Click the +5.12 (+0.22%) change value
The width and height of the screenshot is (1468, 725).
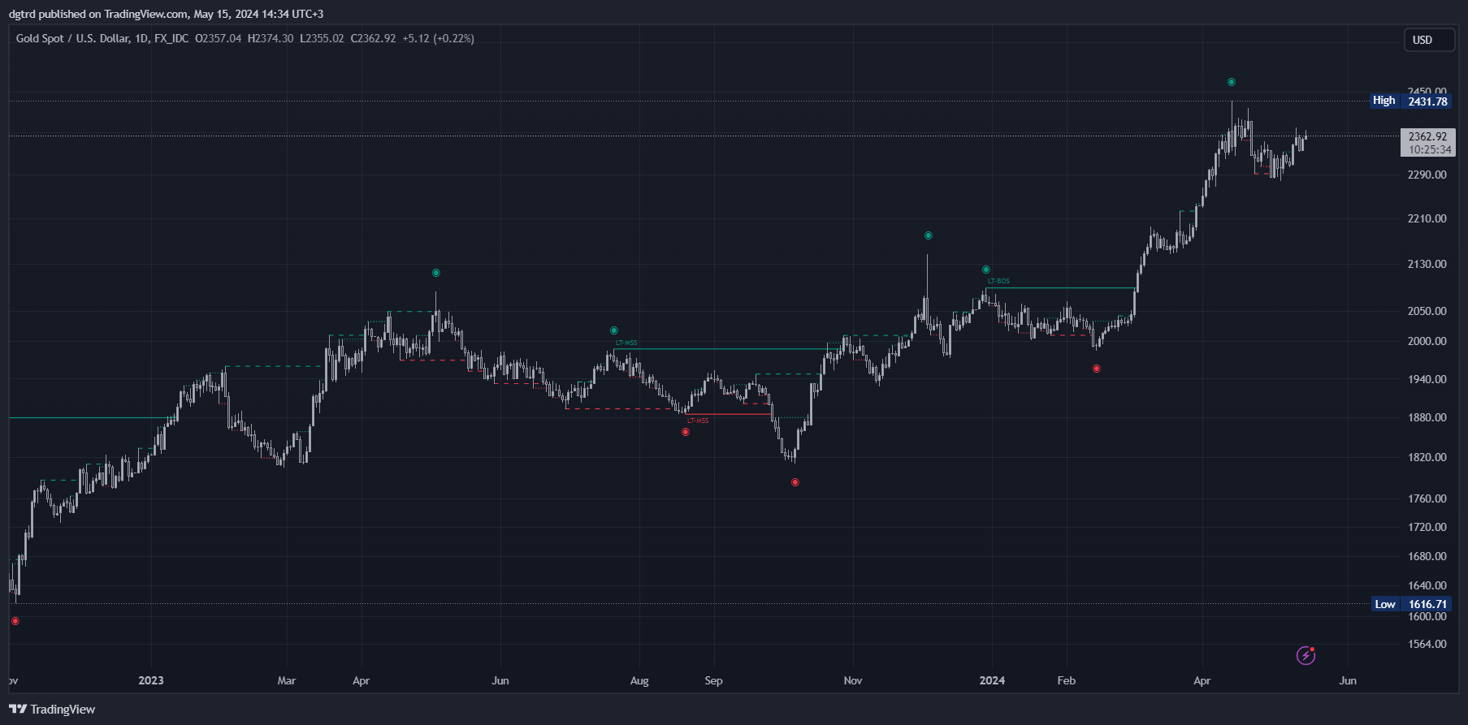pos(438,38)
